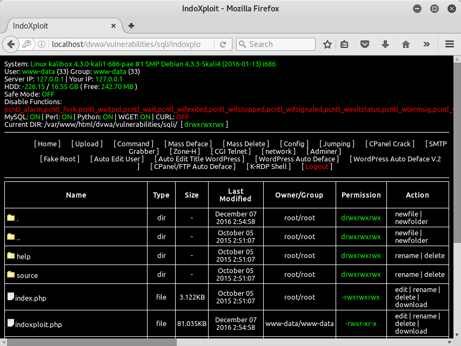Image resolution: width=461 pixels, height=346 pixels.
Task: Open the Auto Edit User link
Action: click(117, 159)
